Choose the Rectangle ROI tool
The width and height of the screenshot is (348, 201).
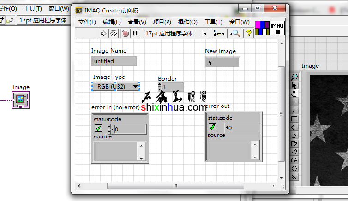point(294,118)
